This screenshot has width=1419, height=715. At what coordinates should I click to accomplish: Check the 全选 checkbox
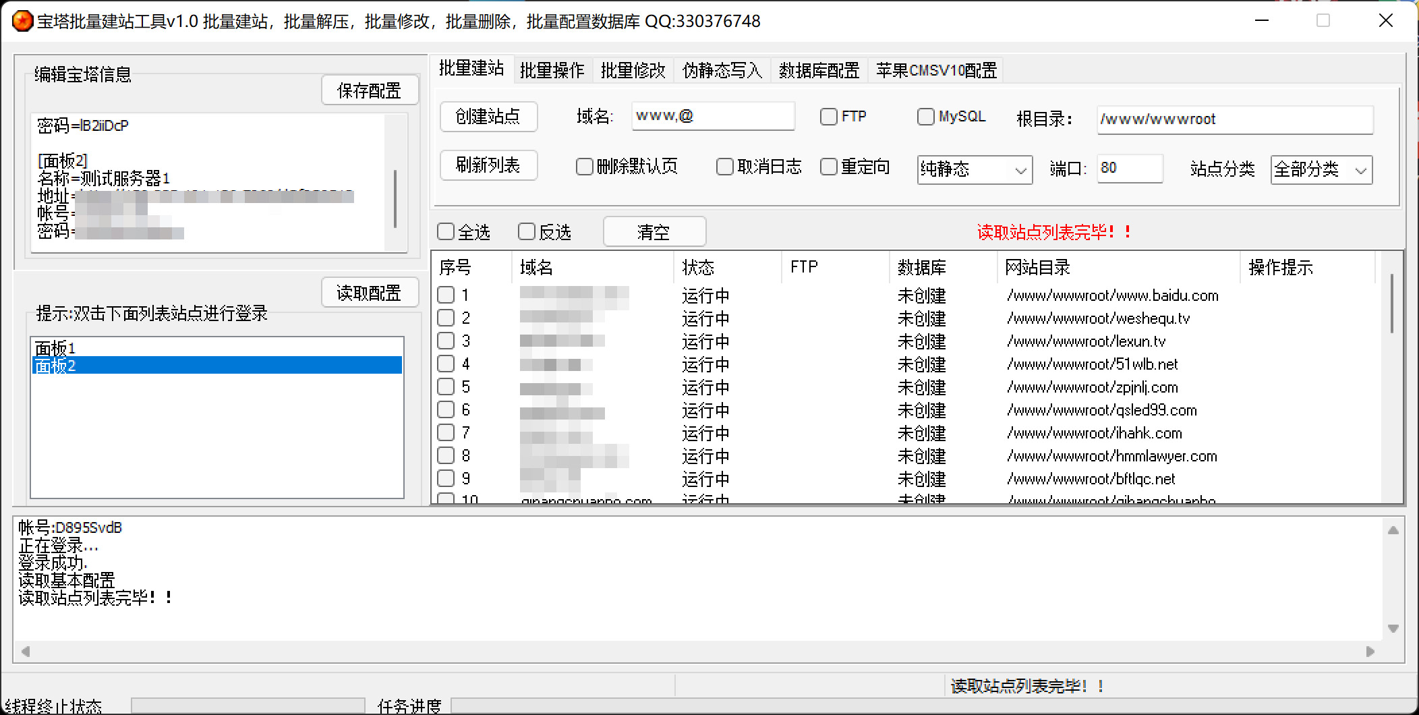(446, 232)
